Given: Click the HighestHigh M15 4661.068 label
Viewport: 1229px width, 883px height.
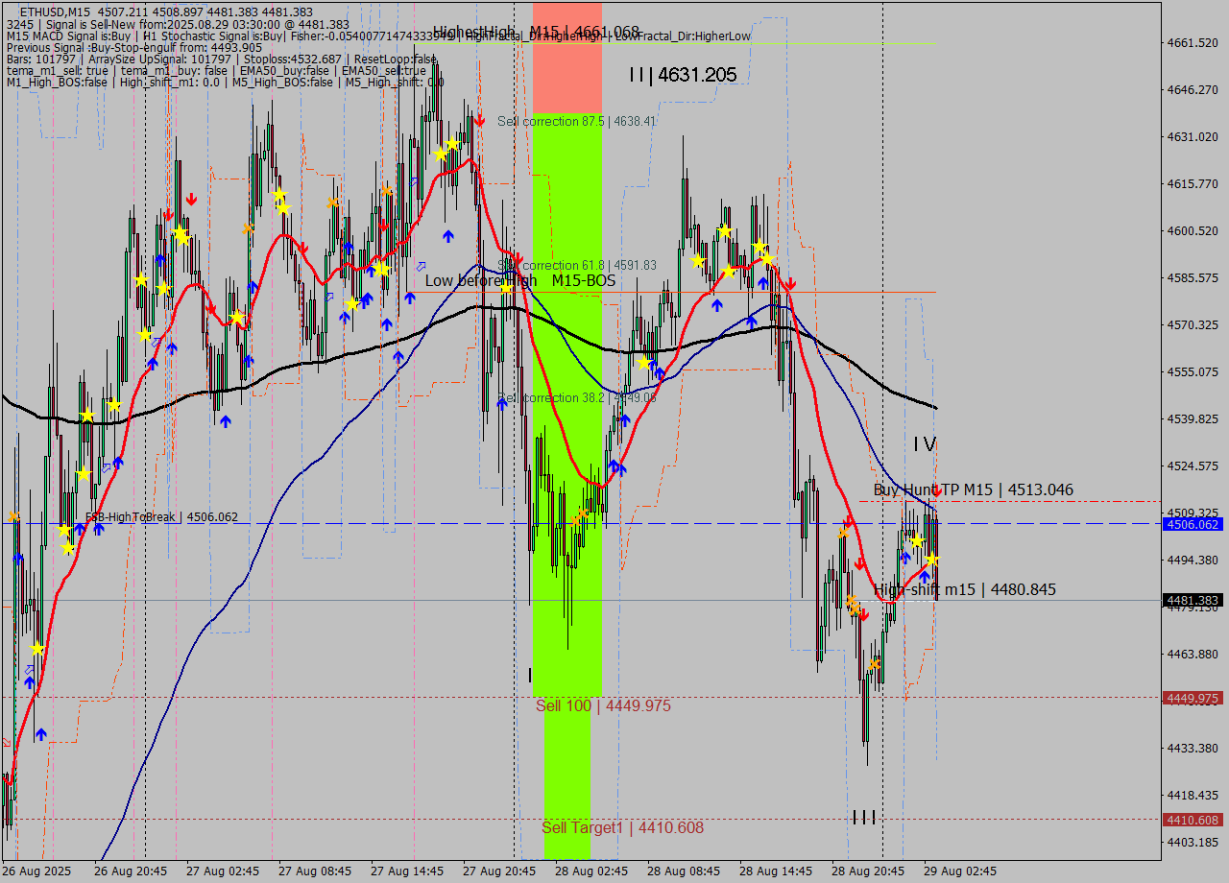Looking at the screenshot, I should pos(536,33).
